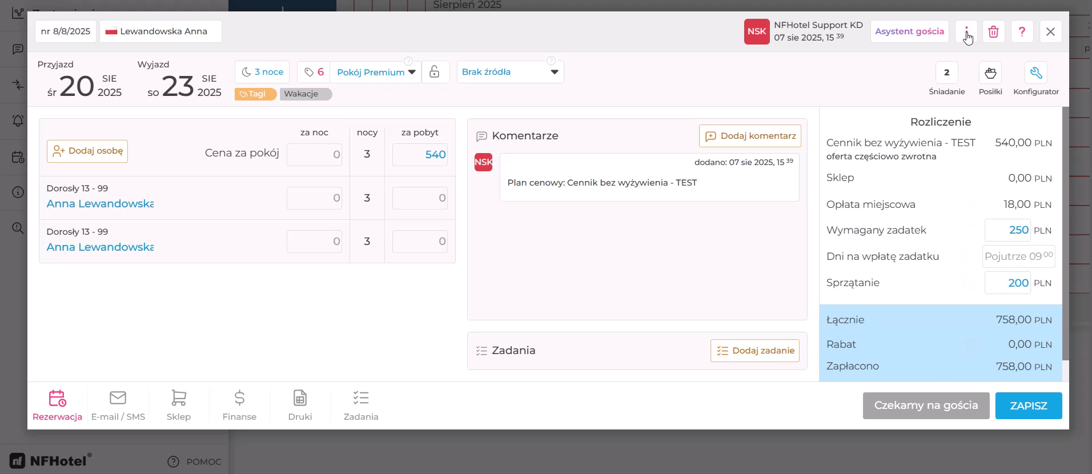
Task: Open the Konfigurator wrench icon
Action: coord(1036,73)
